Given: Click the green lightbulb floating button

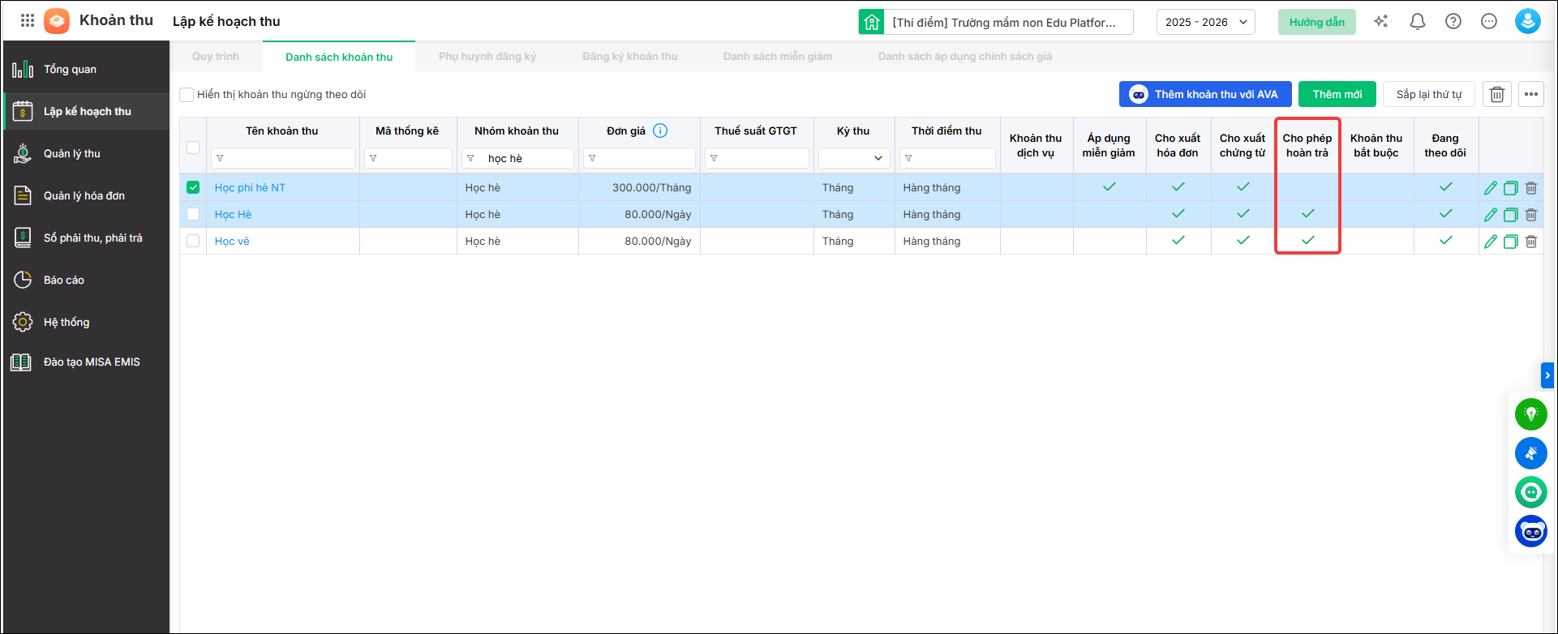Looking at the screenshot, I should (1531, 414).
